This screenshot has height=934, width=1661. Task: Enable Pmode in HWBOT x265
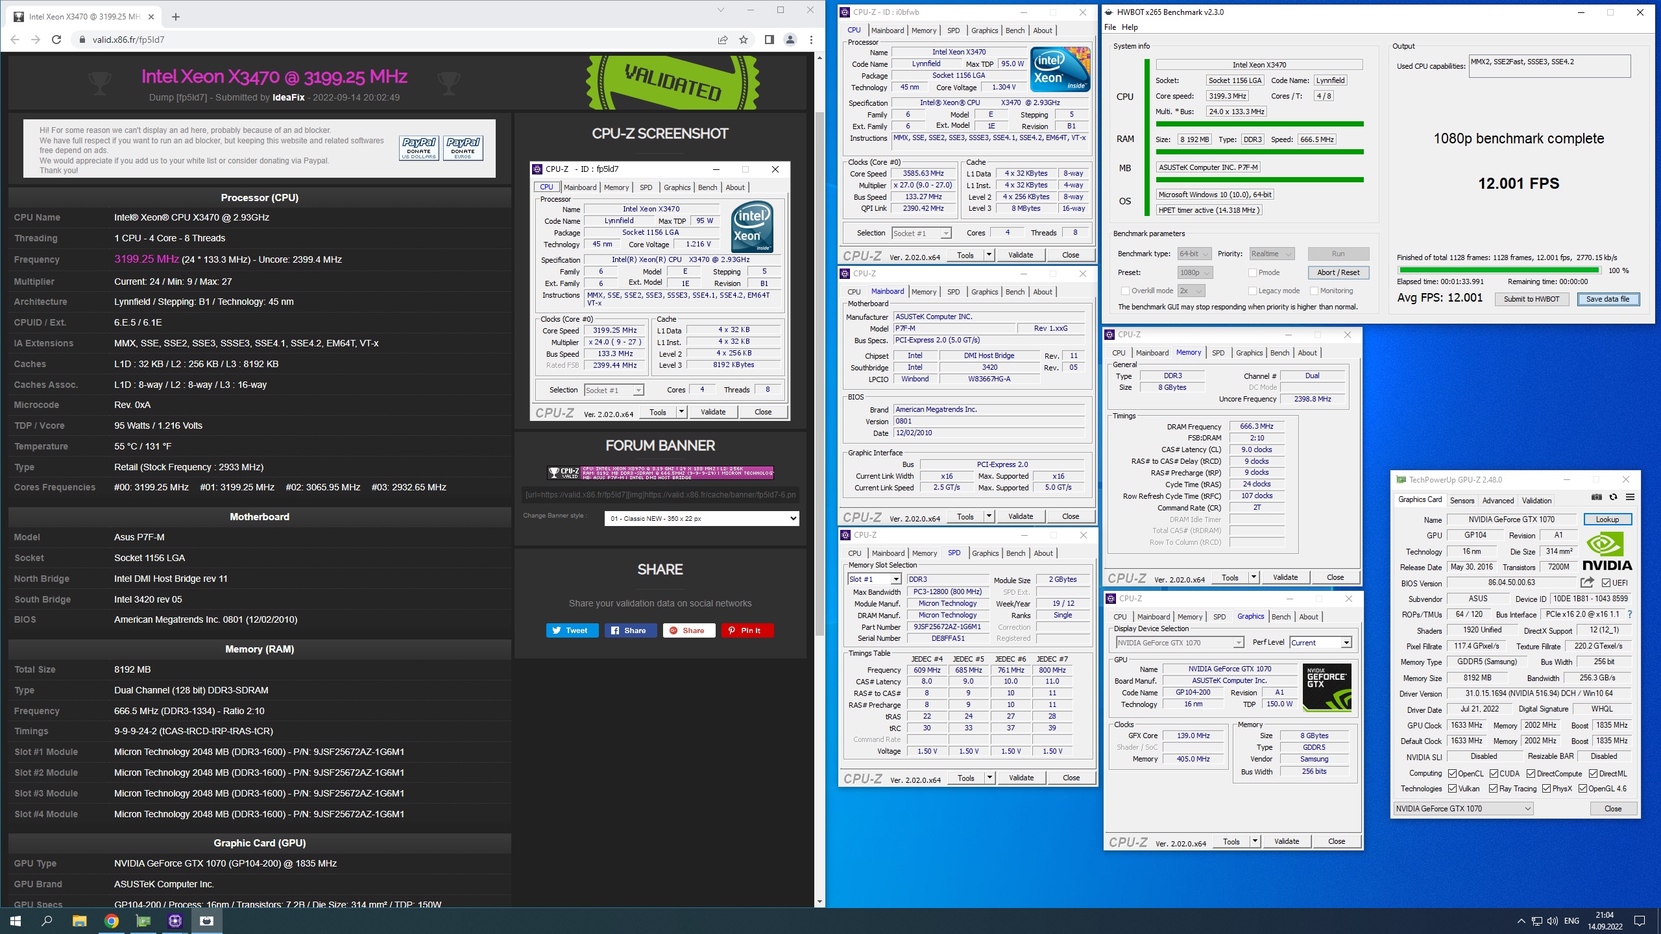(x=1252, y=272)
